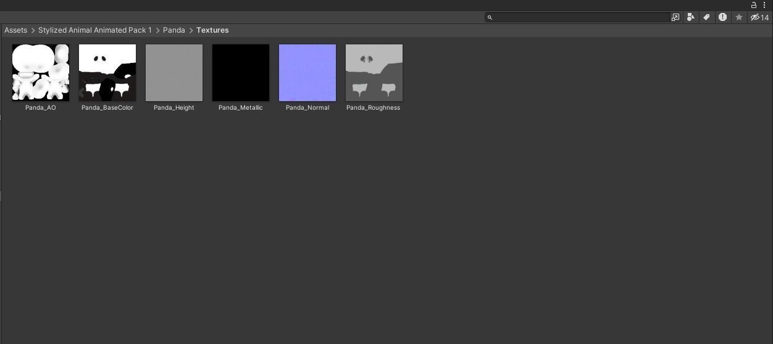Open the Search by Type filter

click(x=691, y=17)
